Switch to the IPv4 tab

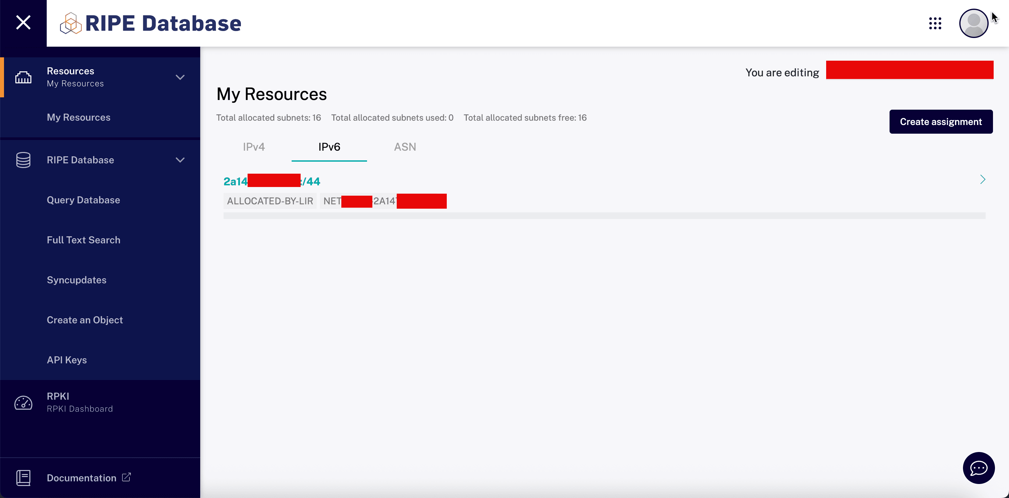pyautogui.click(x=254, y=147)
